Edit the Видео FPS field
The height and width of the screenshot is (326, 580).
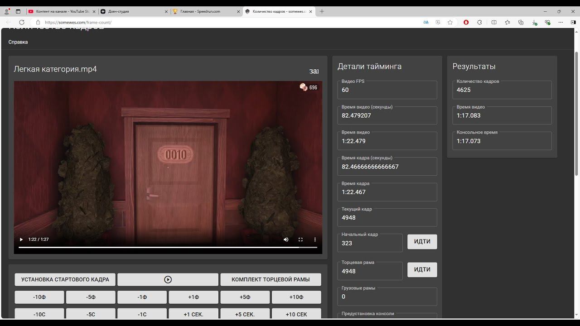click(x=387, y=90)
